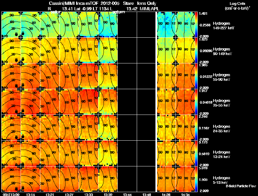
Task: Select the Hydrogen 149-227 keV label
Action: [223, 26]
